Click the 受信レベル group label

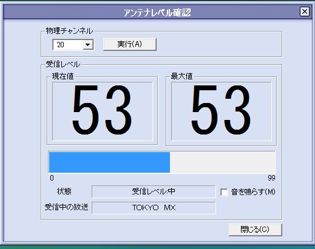tap(63, 64)
